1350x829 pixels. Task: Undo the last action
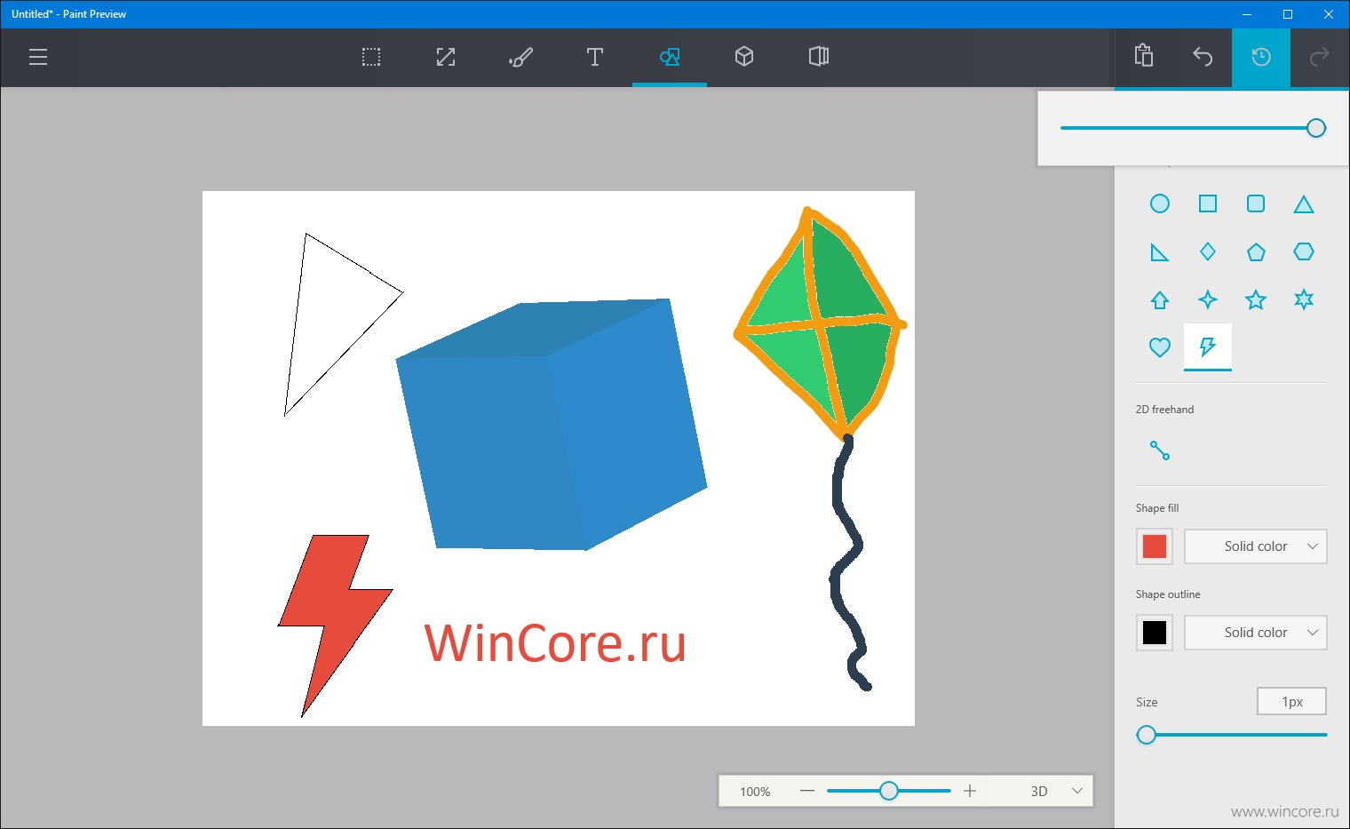pyautogui.click(x=1203, y=58)
